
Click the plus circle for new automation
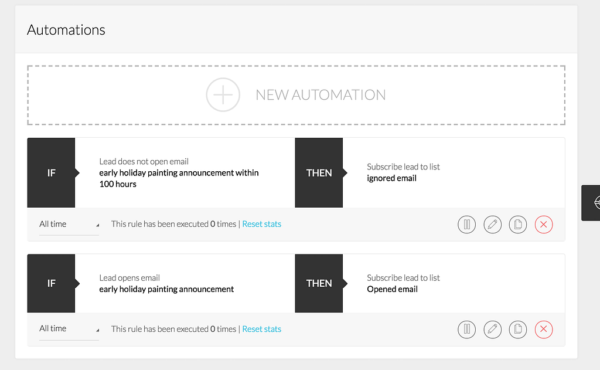(x=223, y=94)
